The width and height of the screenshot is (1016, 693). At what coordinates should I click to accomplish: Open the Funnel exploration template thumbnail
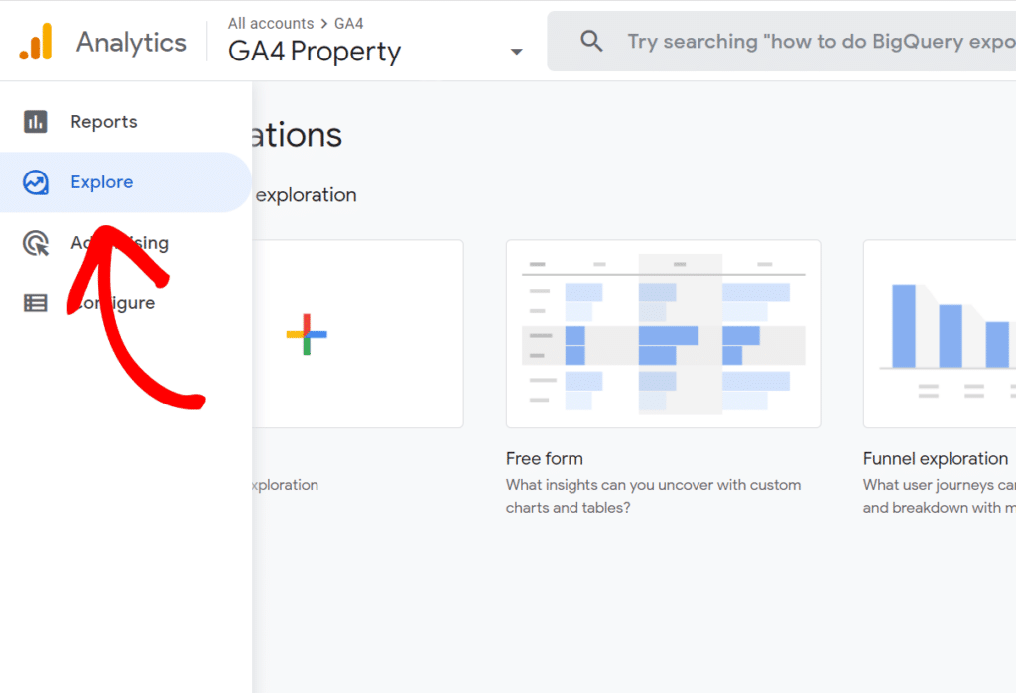pyautogui.click(x=940, y=333)
